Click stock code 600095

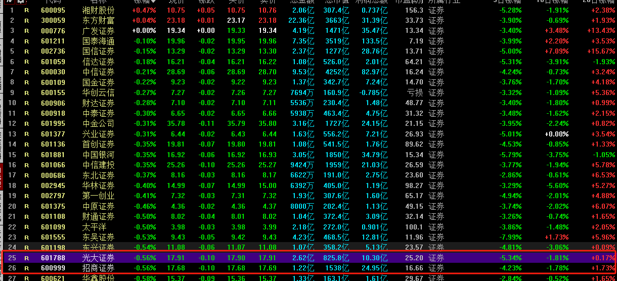coord(53,10)
